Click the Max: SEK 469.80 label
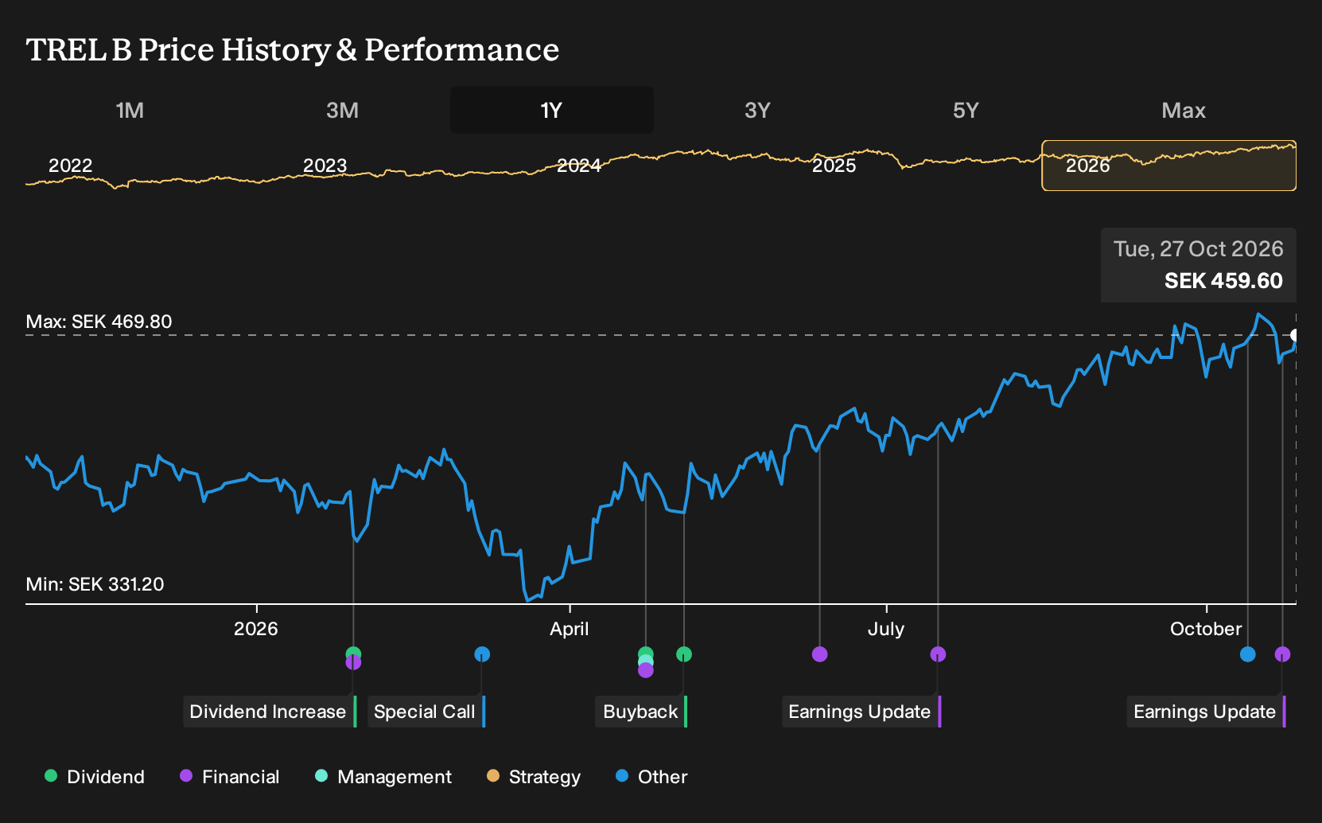The width and height of the screenshot is (1322, 823). 99,322
